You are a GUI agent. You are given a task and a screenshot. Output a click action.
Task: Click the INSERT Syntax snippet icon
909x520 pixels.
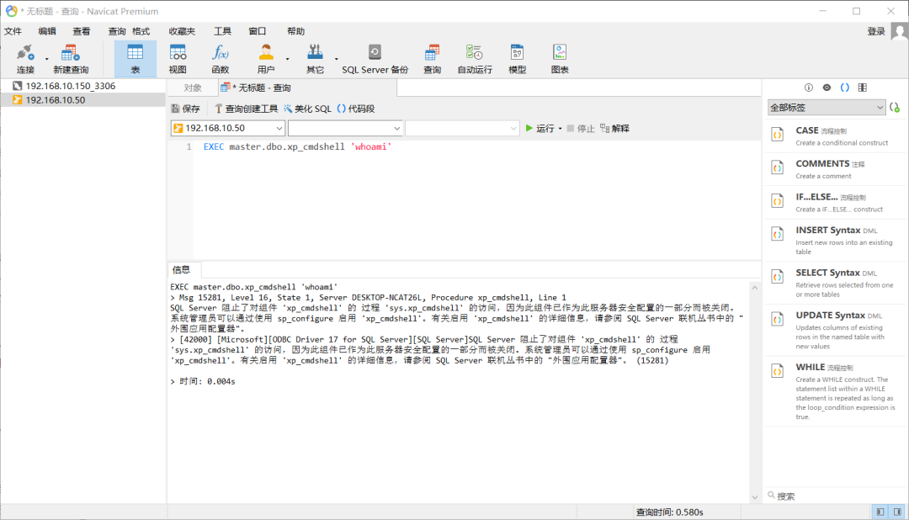point(778,234)
